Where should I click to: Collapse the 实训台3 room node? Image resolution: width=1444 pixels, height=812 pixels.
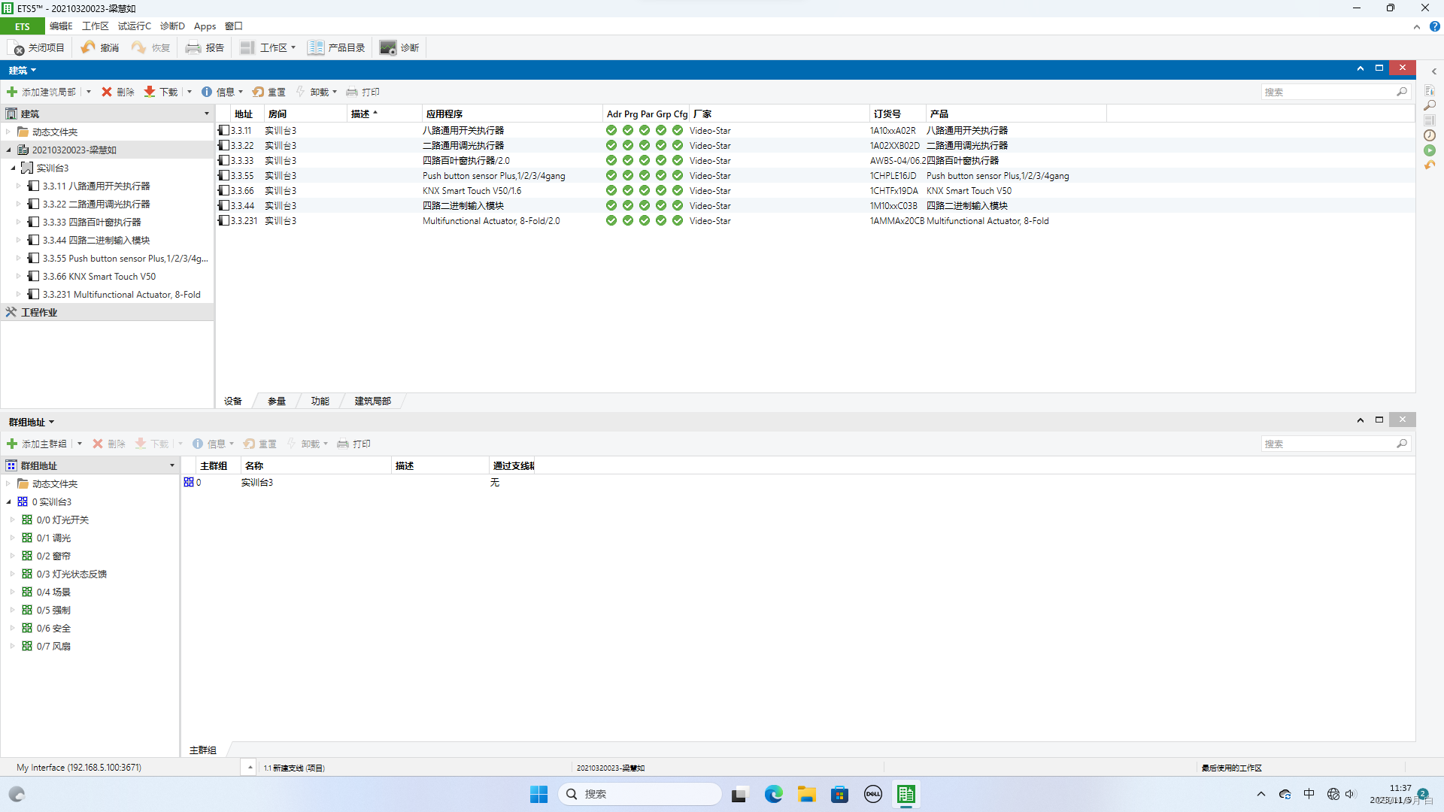tap(13, 168)
